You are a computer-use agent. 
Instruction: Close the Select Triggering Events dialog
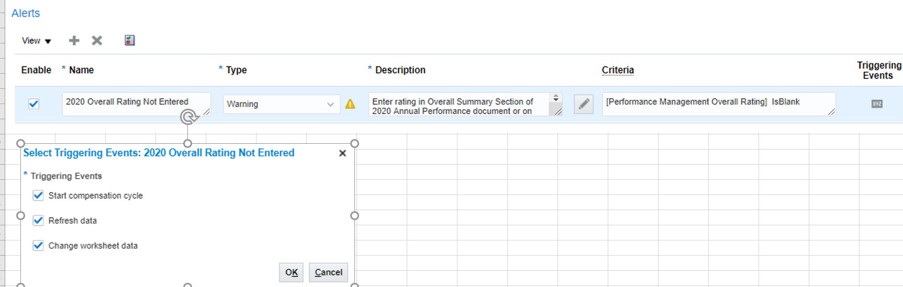tap(342, 153)
